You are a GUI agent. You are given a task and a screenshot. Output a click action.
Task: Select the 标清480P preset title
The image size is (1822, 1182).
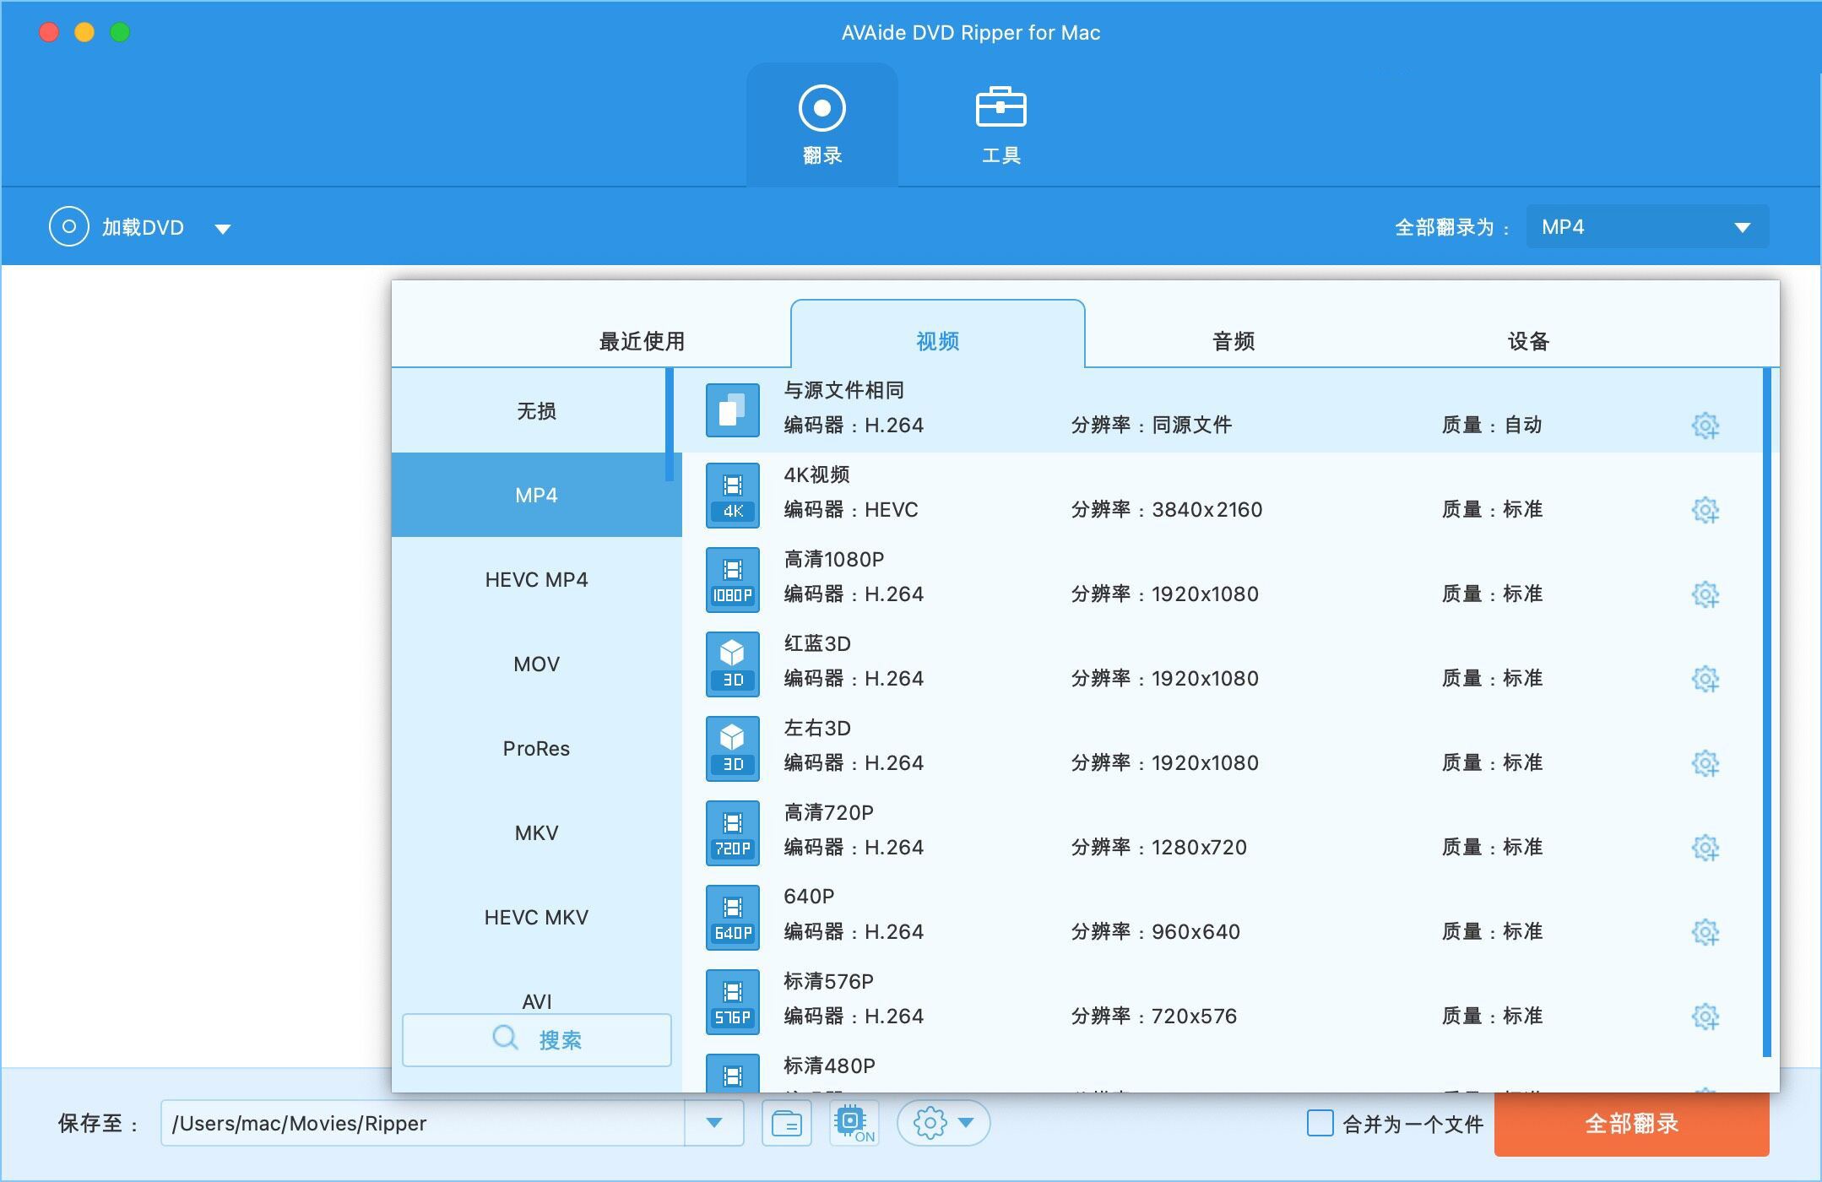[829, 1065]
